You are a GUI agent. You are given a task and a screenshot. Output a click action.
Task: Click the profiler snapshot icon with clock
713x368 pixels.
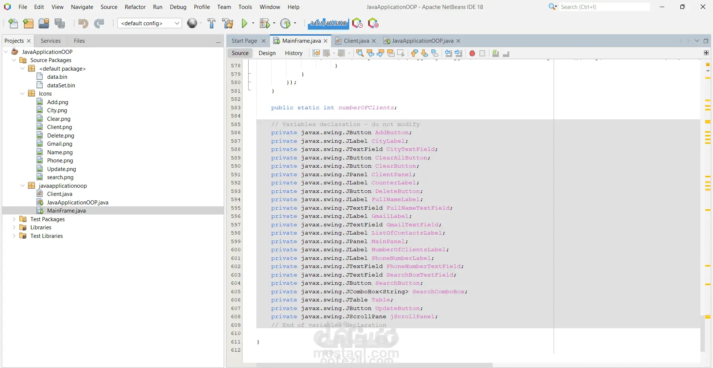click(357, 23)
